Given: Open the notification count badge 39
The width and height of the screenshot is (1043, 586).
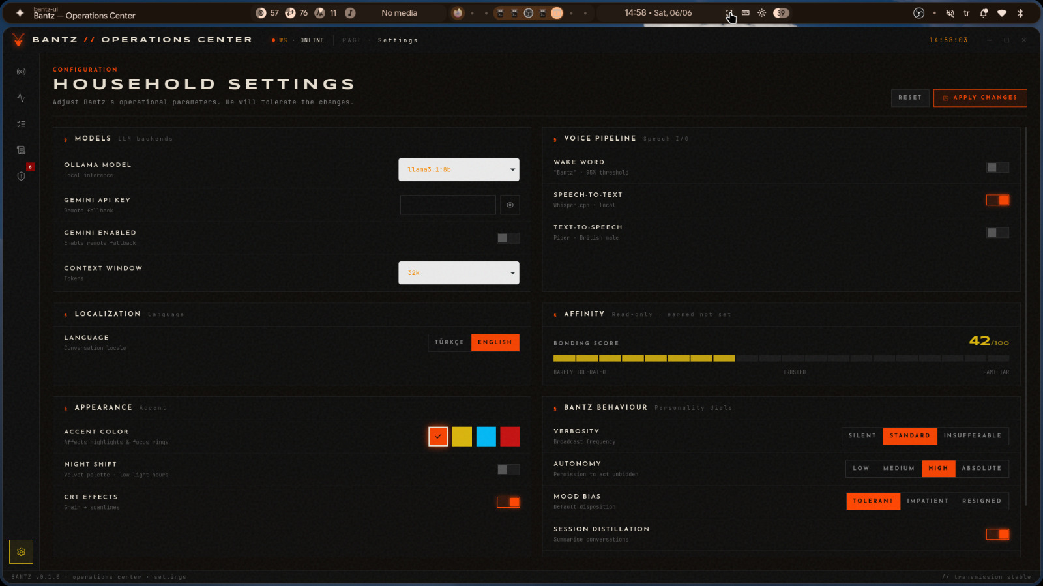Looking at the screenshot, I should [781, 13].
